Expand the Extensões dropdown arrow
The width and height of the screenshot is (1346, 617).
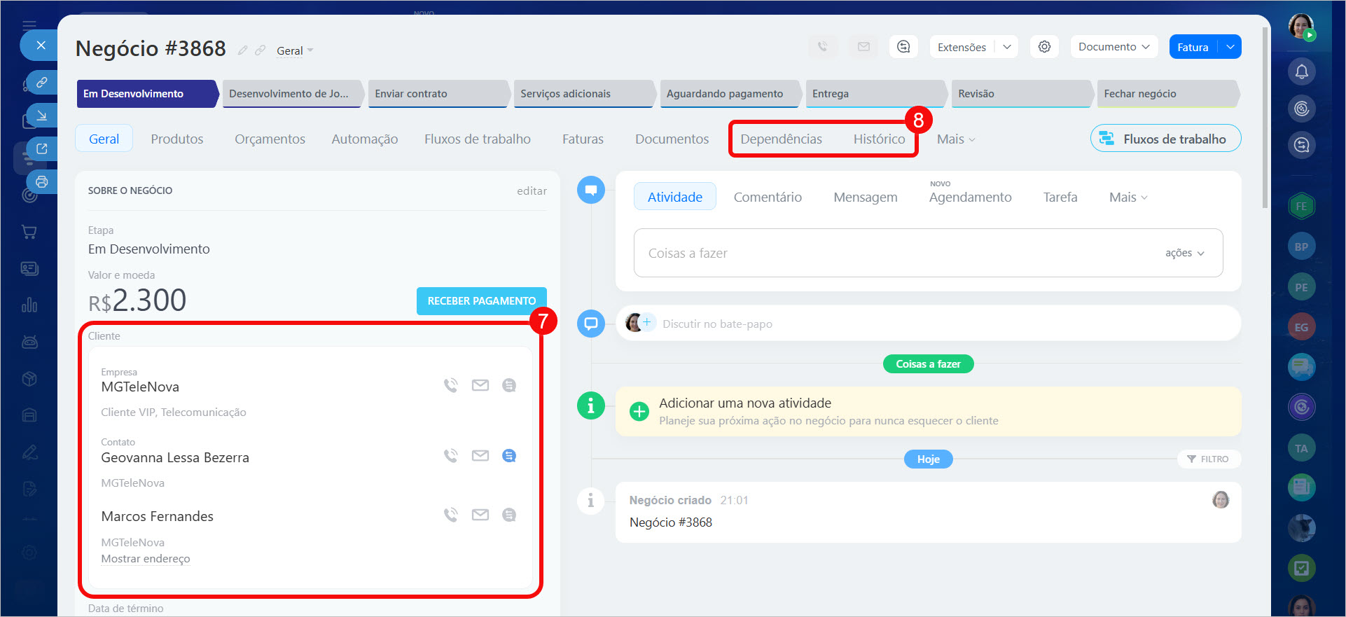1007,47
